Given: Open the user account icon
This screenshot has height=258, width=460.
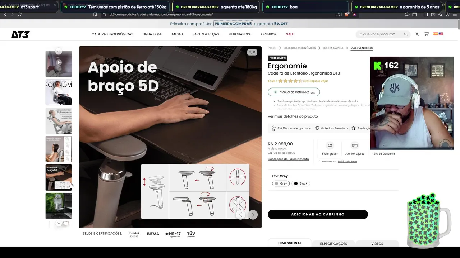Looking at the screenshot, I should click(x=417, y=34).
